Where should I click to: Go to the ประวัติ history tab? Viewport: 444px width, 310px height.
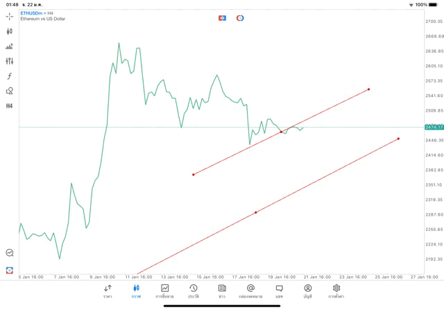coord(194,291)
